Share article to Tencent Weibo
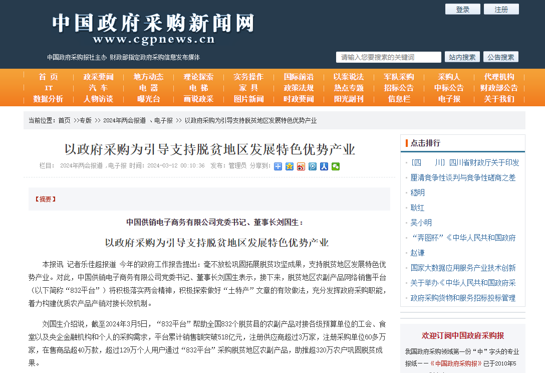The width and height of the screenshot is (545, 373). pos(313,166)
